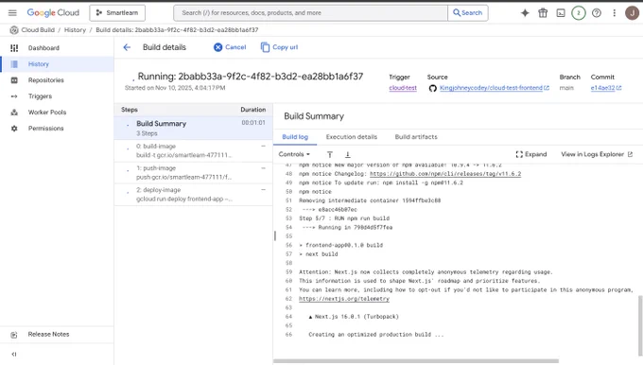Select the Build Summary step row

[x=193, y=128]
